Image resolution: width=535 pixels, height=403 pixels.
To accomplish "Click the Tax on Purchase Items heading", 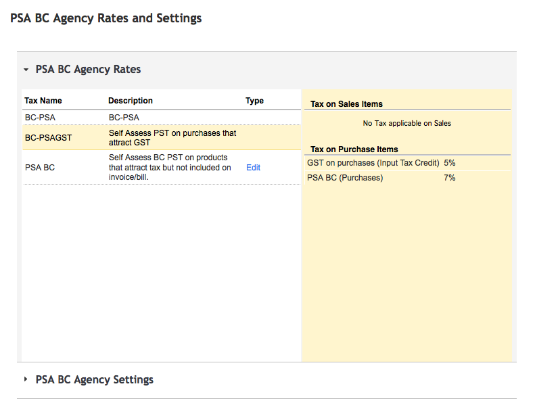I will (354, 149).
